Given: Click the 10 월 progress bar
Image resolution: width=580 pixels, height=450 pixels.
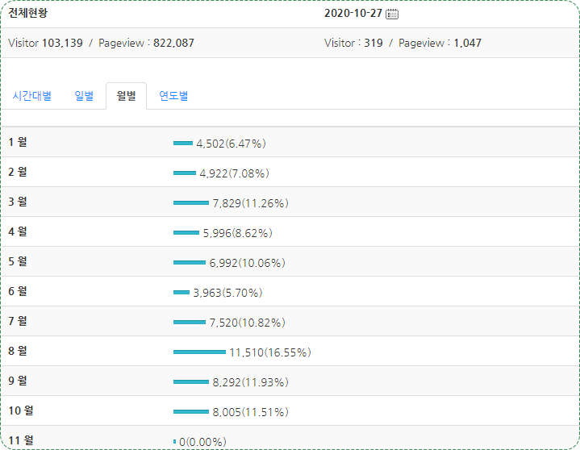Looking at the screenshot, I should point(191,412).
